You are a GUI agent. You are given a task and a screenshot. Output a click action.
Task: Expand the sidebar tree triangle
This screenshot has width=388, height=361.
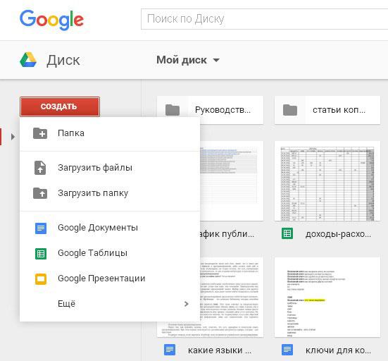point(13,137)
